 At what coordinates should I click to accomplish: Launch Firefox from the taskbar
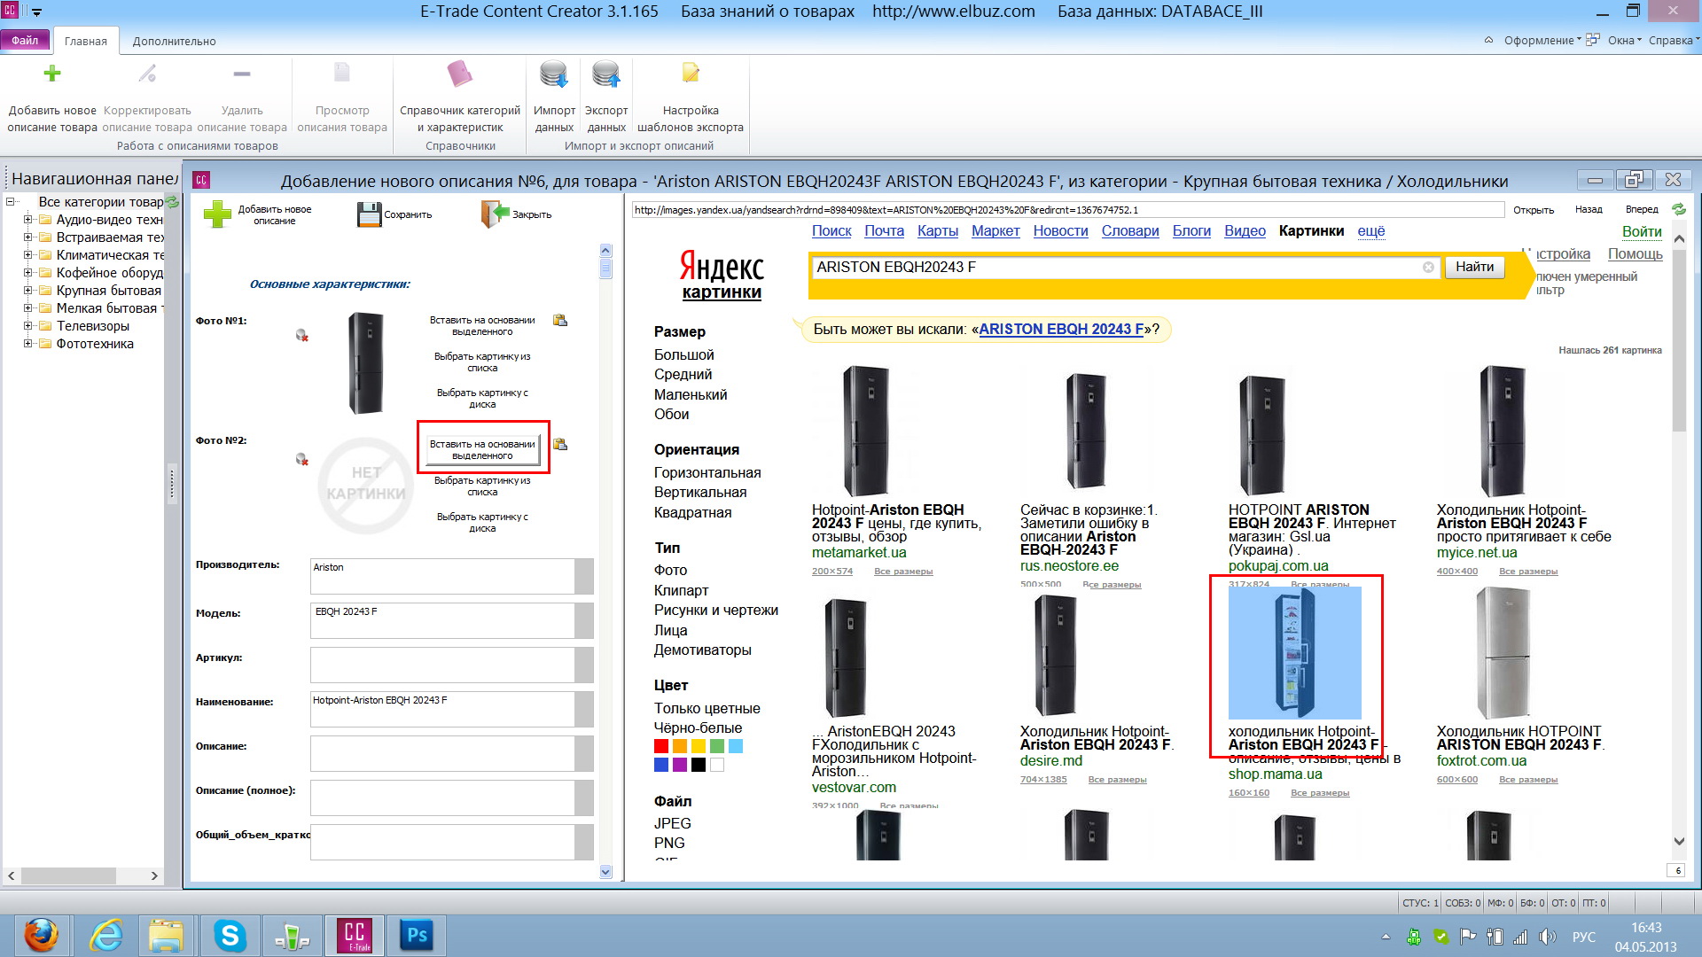[x=41, y=935]
